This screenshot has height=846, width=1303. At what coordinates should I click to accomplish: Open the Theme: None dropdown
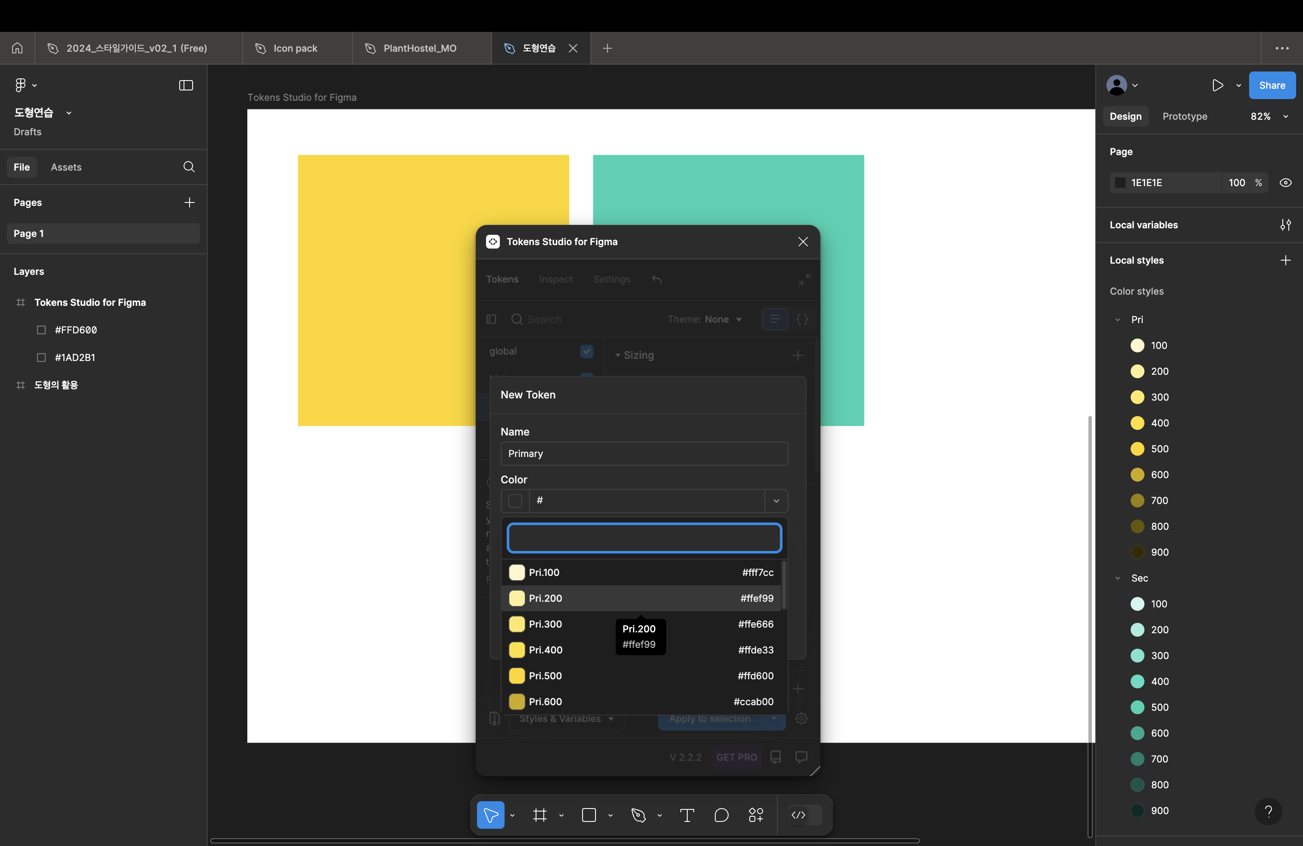click(704, 319)
